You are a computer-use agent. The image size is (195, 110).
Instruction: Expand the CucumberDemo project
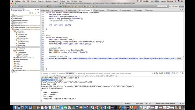point(12,17)
